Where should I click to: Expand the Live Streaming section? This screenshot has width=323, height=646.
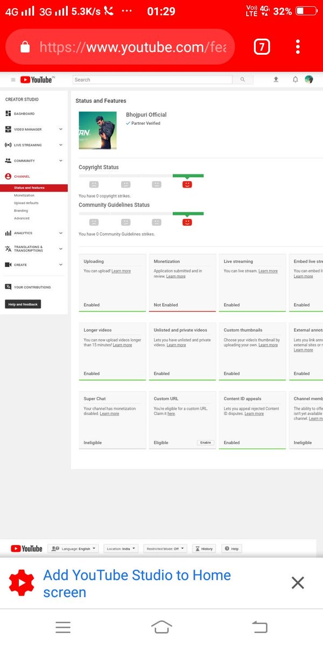(61, 145)
